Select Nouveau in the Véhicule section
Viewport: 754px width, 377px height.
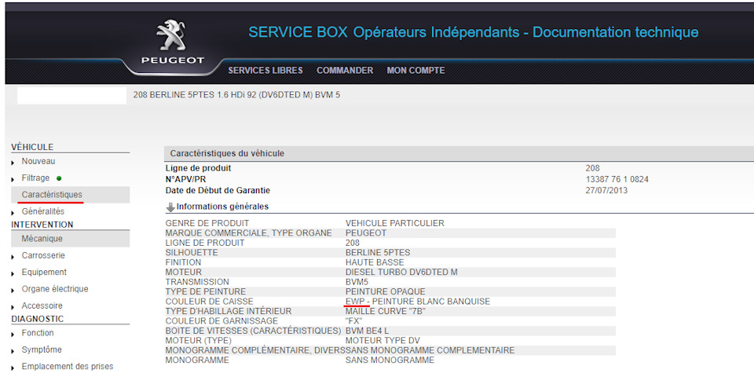[38, 162]
